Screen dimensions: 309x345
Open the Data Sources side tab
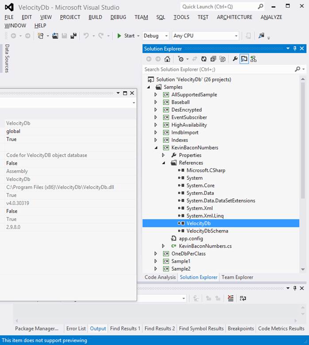(7, 58)
